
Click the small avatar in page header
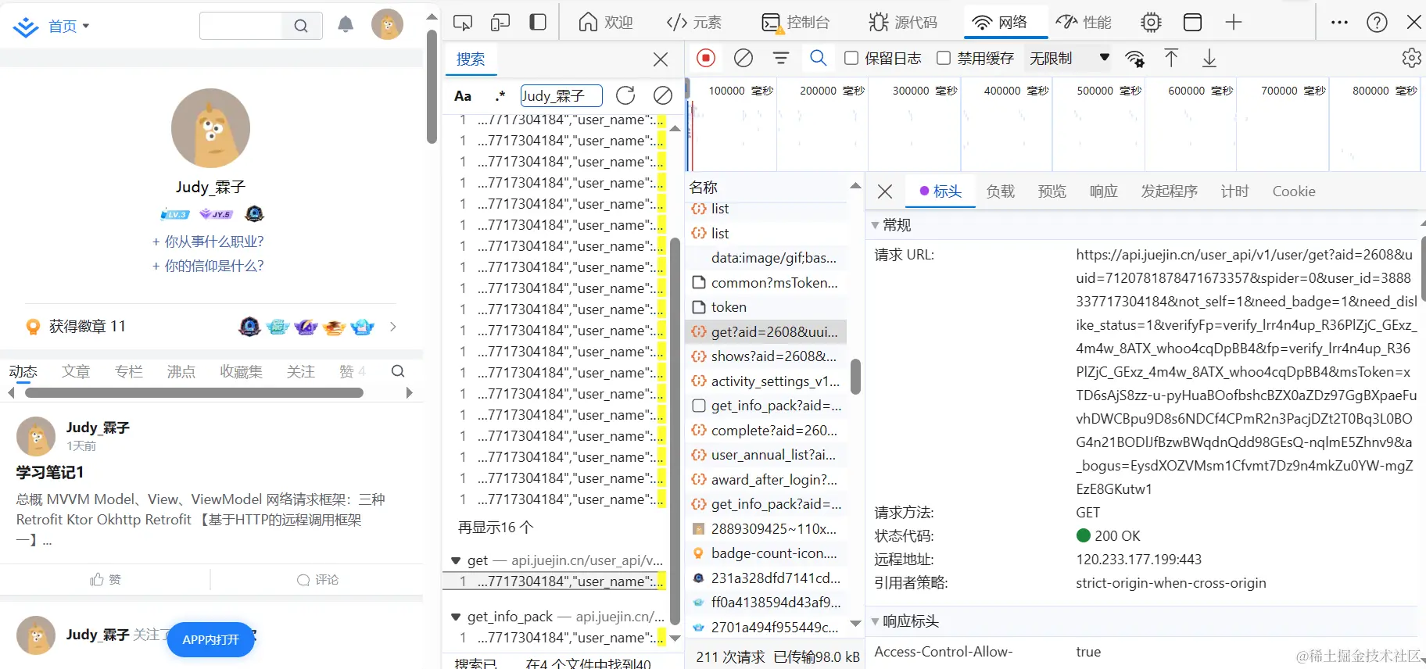[x=387, y=25]
